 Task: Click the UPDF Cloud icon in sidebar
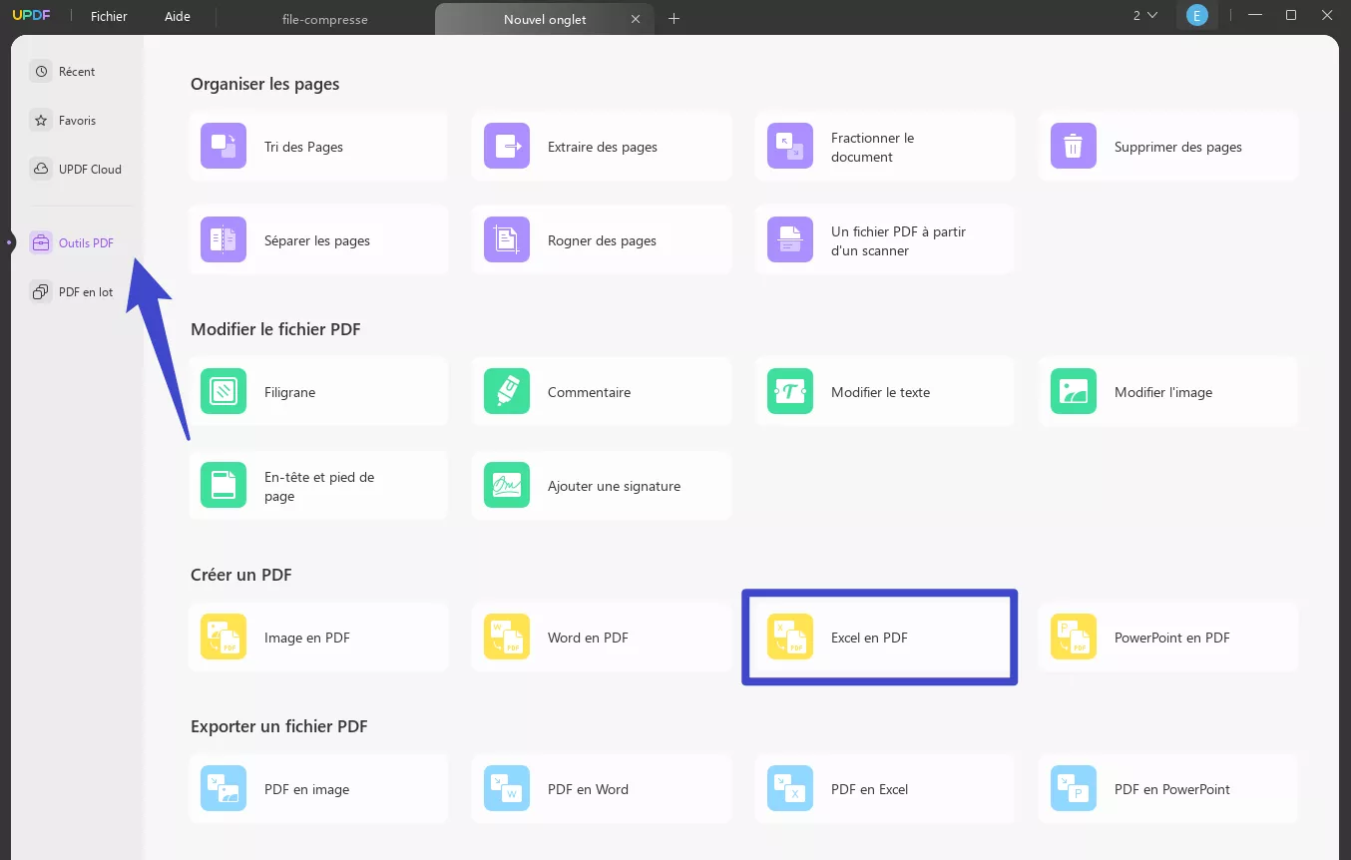point(41,169)
